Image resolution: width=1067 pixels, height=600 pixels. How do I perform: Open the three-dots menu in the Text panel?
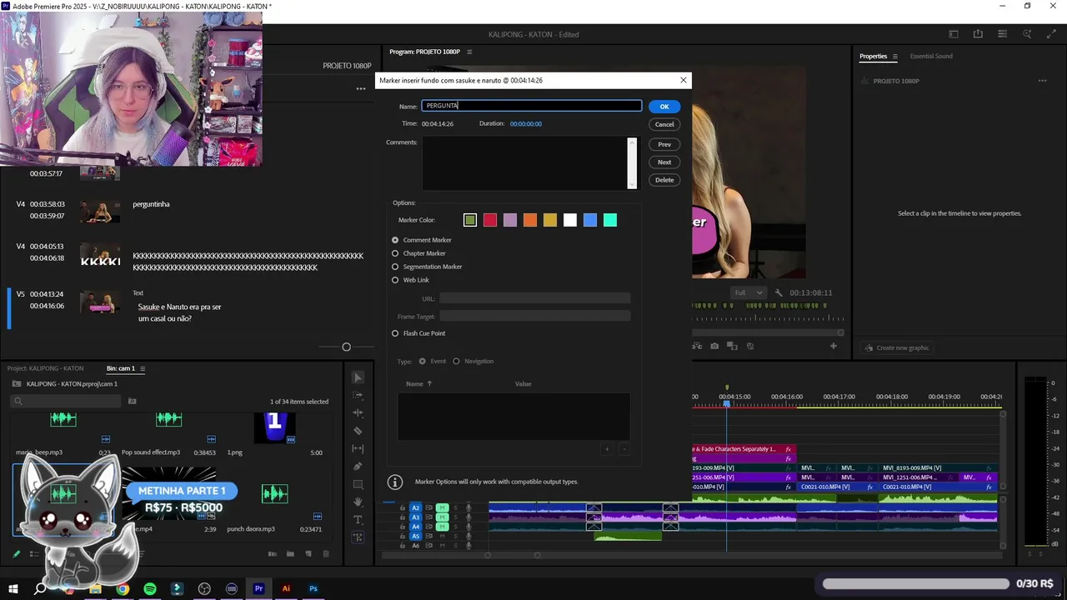pyautogui.click(x=361, y=88)
